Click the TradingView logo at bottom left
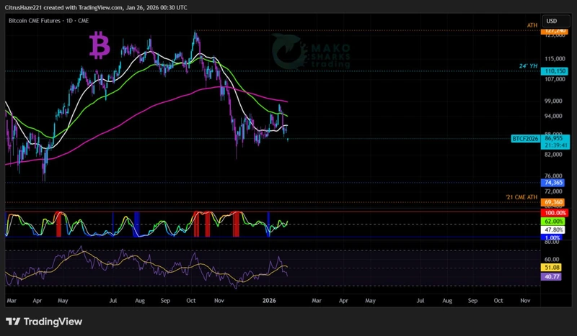This screenshot has width=577, height=336. 43,322
